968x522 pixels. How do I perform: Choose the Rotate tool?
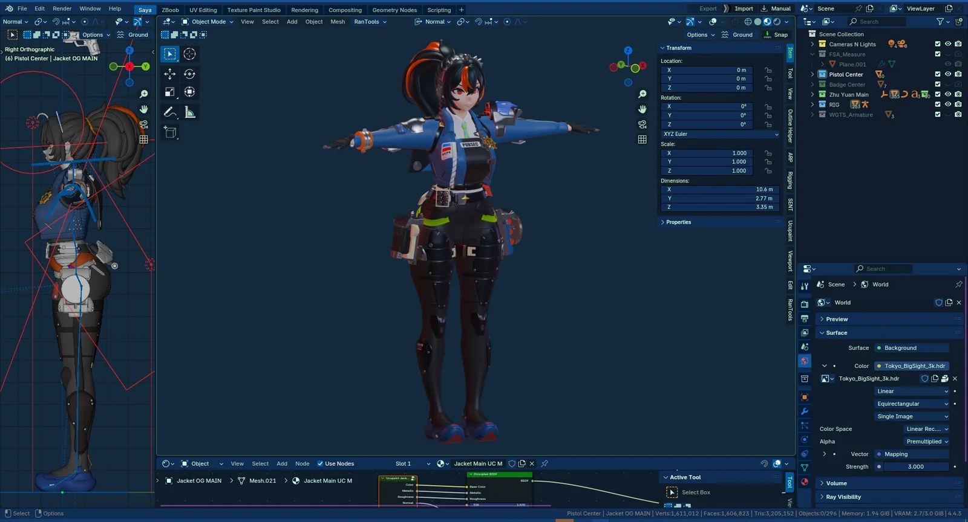coord(189,74)
